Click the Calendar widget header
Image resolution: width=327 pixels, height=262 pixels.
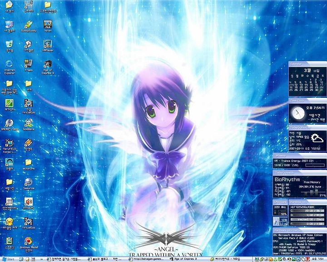pyautogui.click(x=307, y=64)
